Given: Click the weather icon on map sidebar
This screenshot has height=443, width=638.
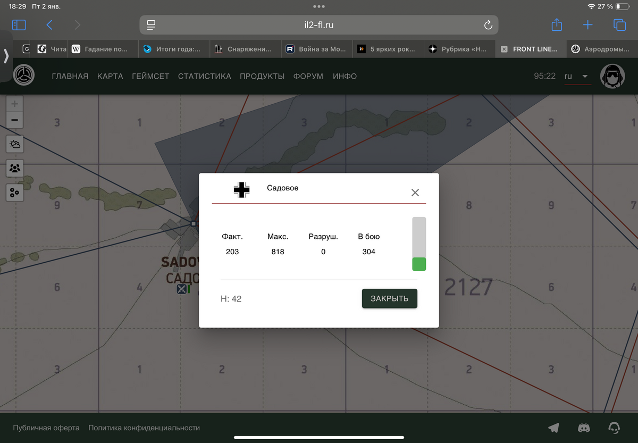Looking at the screenshot, I should 15,144.
